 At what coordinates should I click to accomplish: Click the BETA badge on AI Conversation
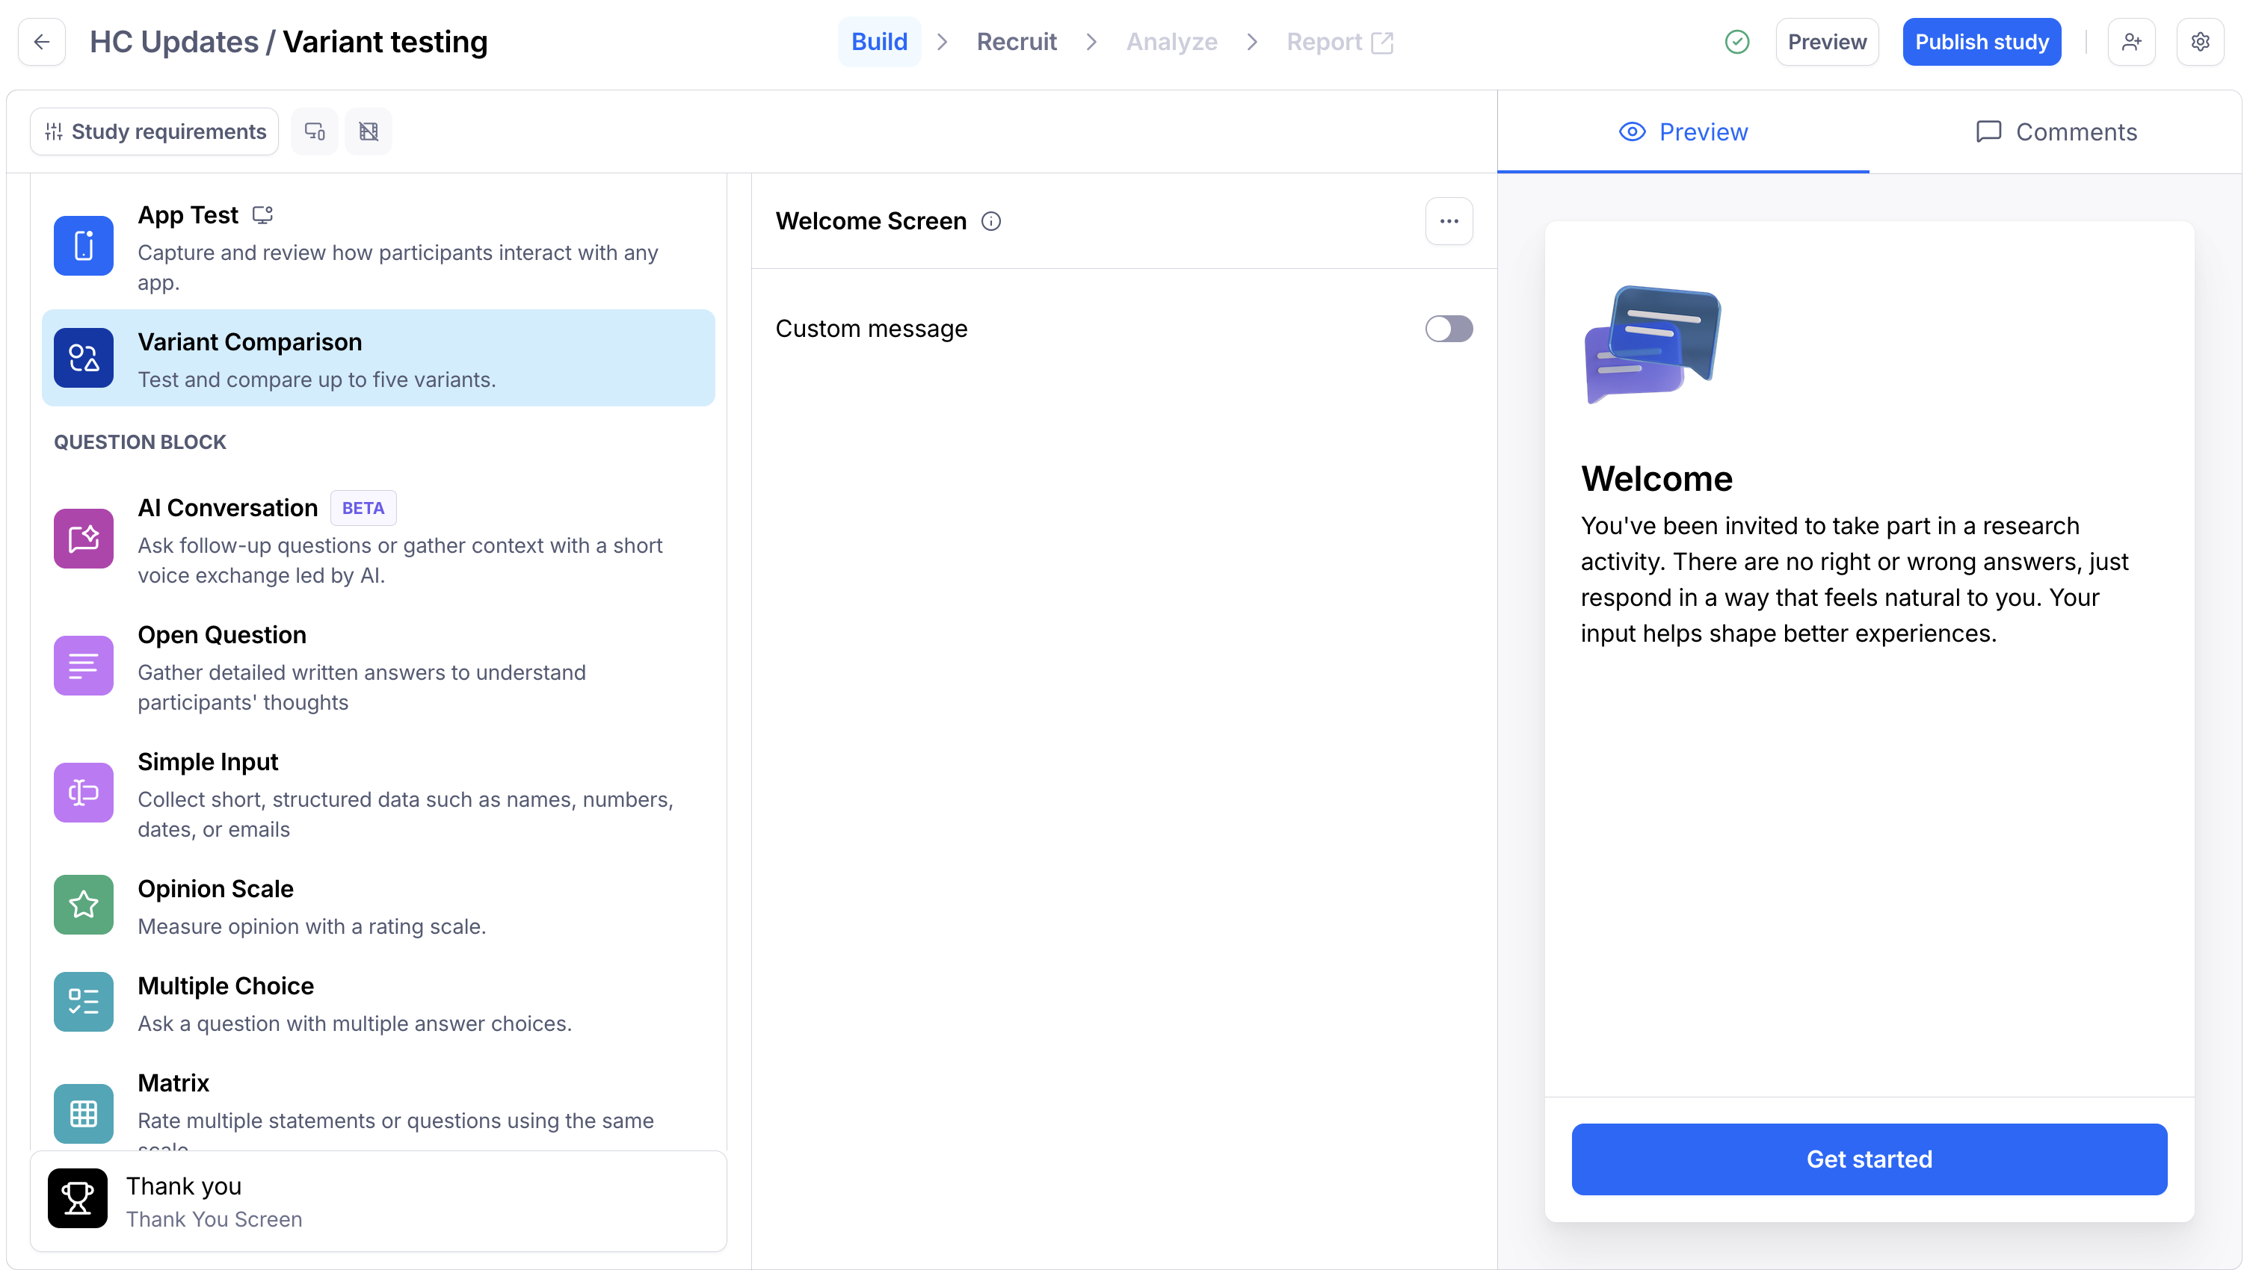(x=363, y=509)
